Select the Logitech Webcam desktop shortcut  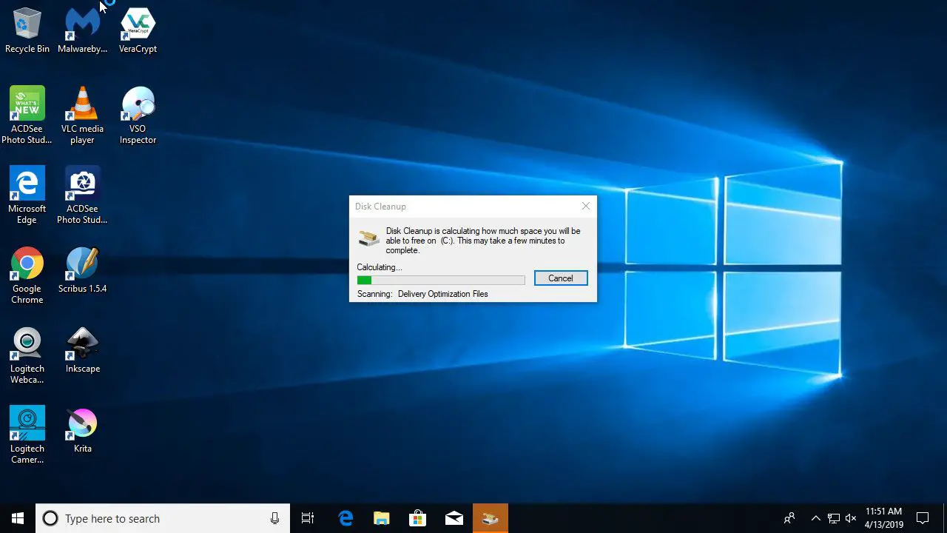27,355
